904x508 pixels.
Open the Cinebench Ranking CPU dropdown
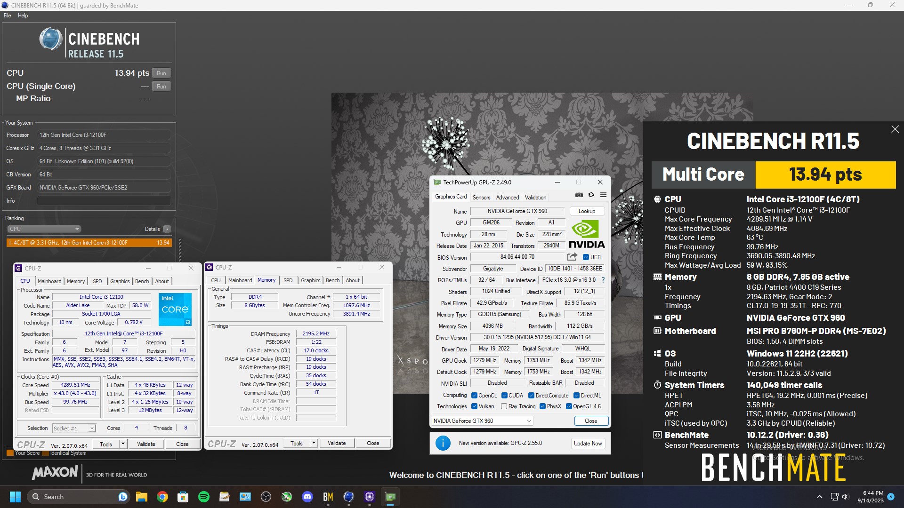click(44, 229)
